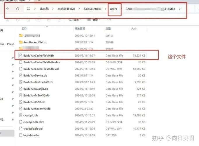Sort by 名称 column header
Viewport: 199px width, 146px height.
pyautogui.click(x=24, y=29)
